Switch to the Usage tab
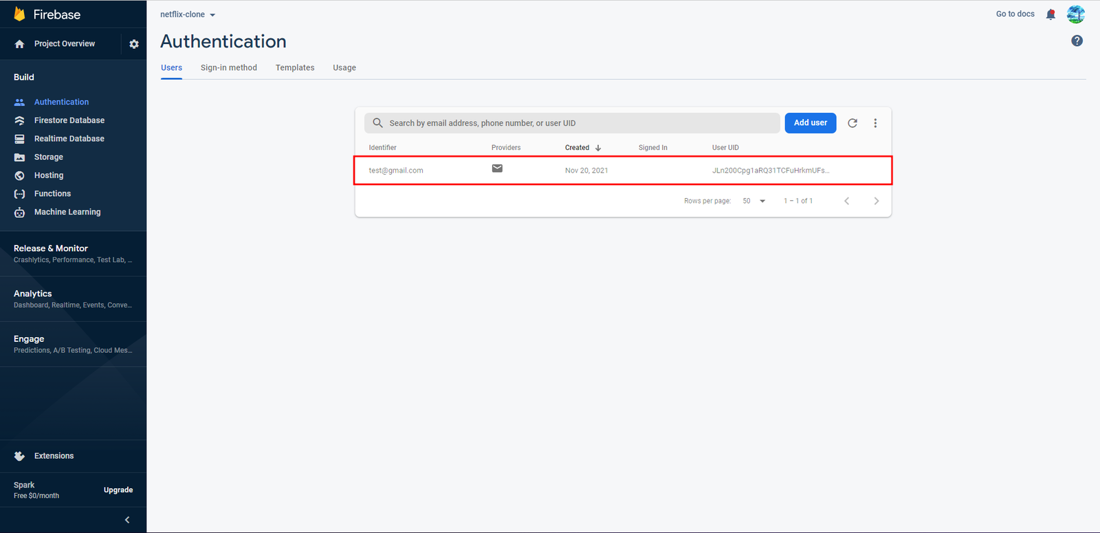1100x533 pixels. (x=344, y=68)
